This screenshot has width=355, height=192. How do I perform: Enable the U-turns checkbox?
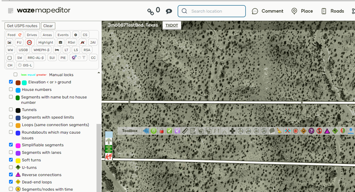pos(11,167)
